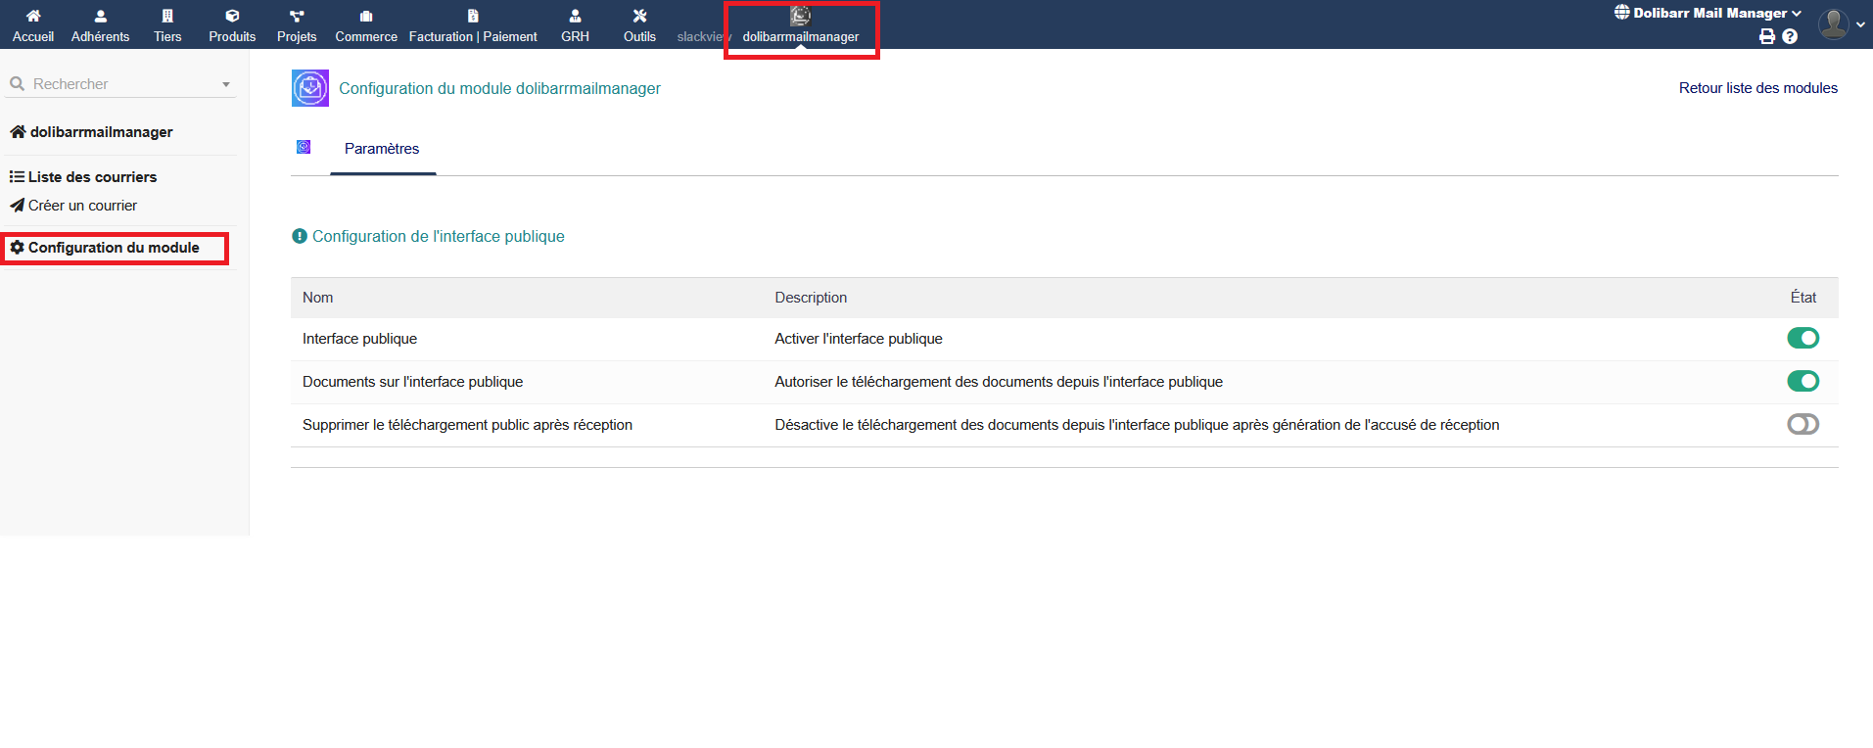
Task: Go to Retour liste des modules
Action: [x=1757, y=88]
